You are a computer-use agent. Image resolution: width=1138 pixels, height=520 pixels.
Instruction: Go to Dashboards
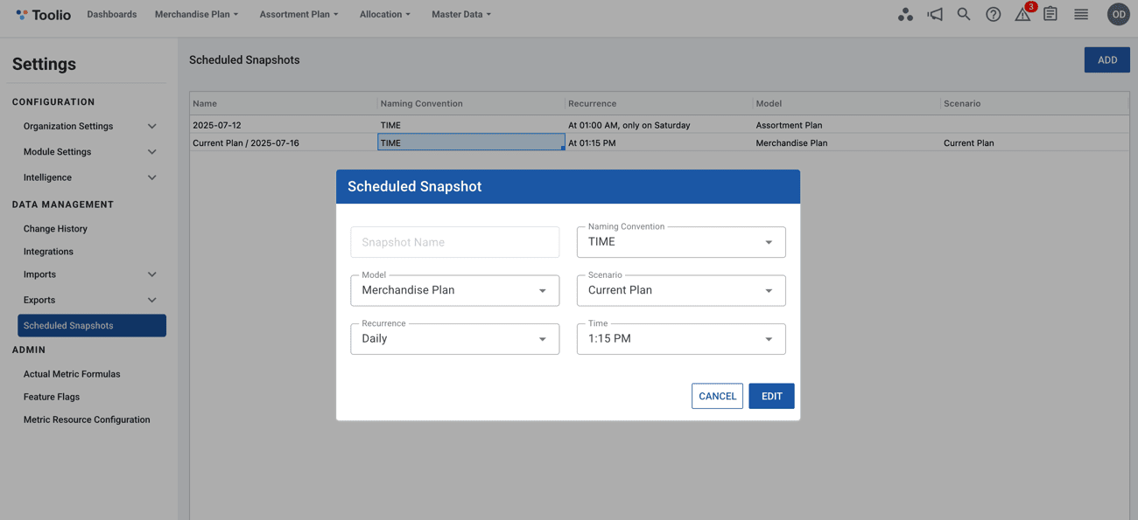pos(112,14)
